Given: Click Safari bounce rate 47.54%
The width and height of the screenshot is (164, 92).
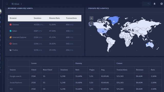Looking at the screenshot, I should [52, 31].
